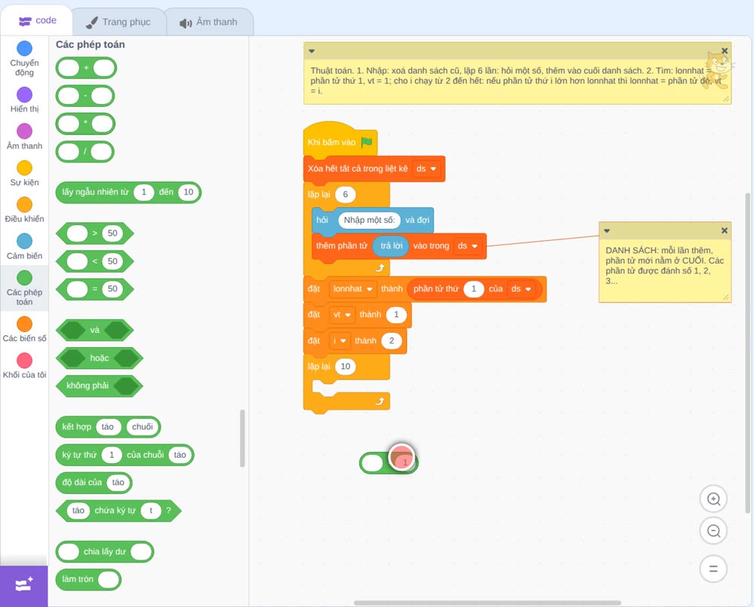
Task: Select the Chuyển động category circle
Action: [x=25, y=48]
